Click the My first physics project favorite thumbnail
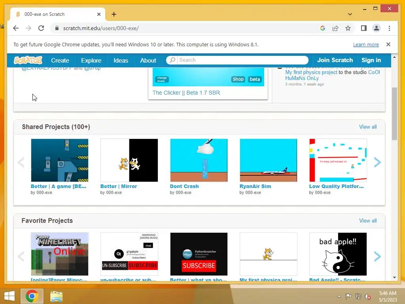This screenshot has height=304, width=405. [x=269, y=254]
